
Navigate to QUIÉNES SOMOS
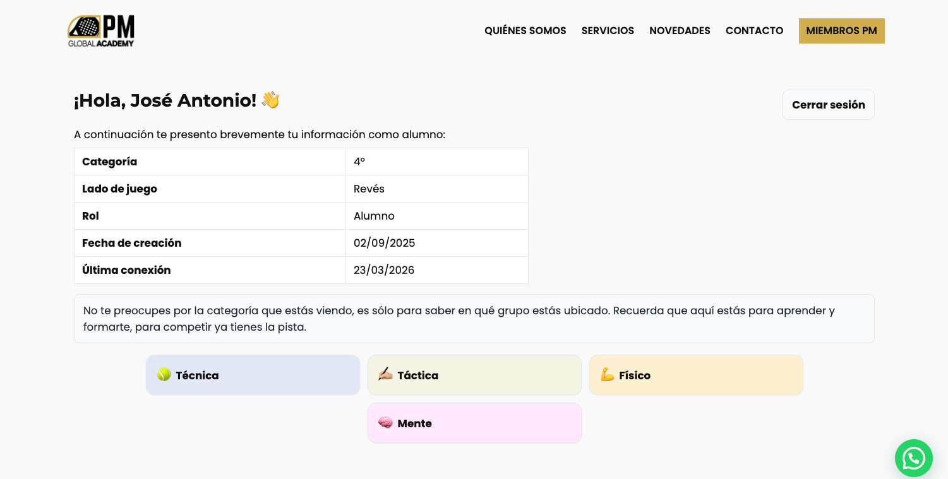[x=525, y=30]
